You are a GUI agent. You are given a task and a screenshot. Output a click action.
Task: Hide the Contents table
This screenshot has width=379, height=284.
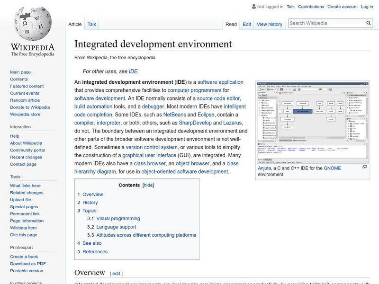coord(148,185)
